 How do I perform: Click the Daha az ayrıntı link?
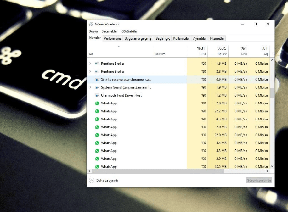click(x=107, y=181)
